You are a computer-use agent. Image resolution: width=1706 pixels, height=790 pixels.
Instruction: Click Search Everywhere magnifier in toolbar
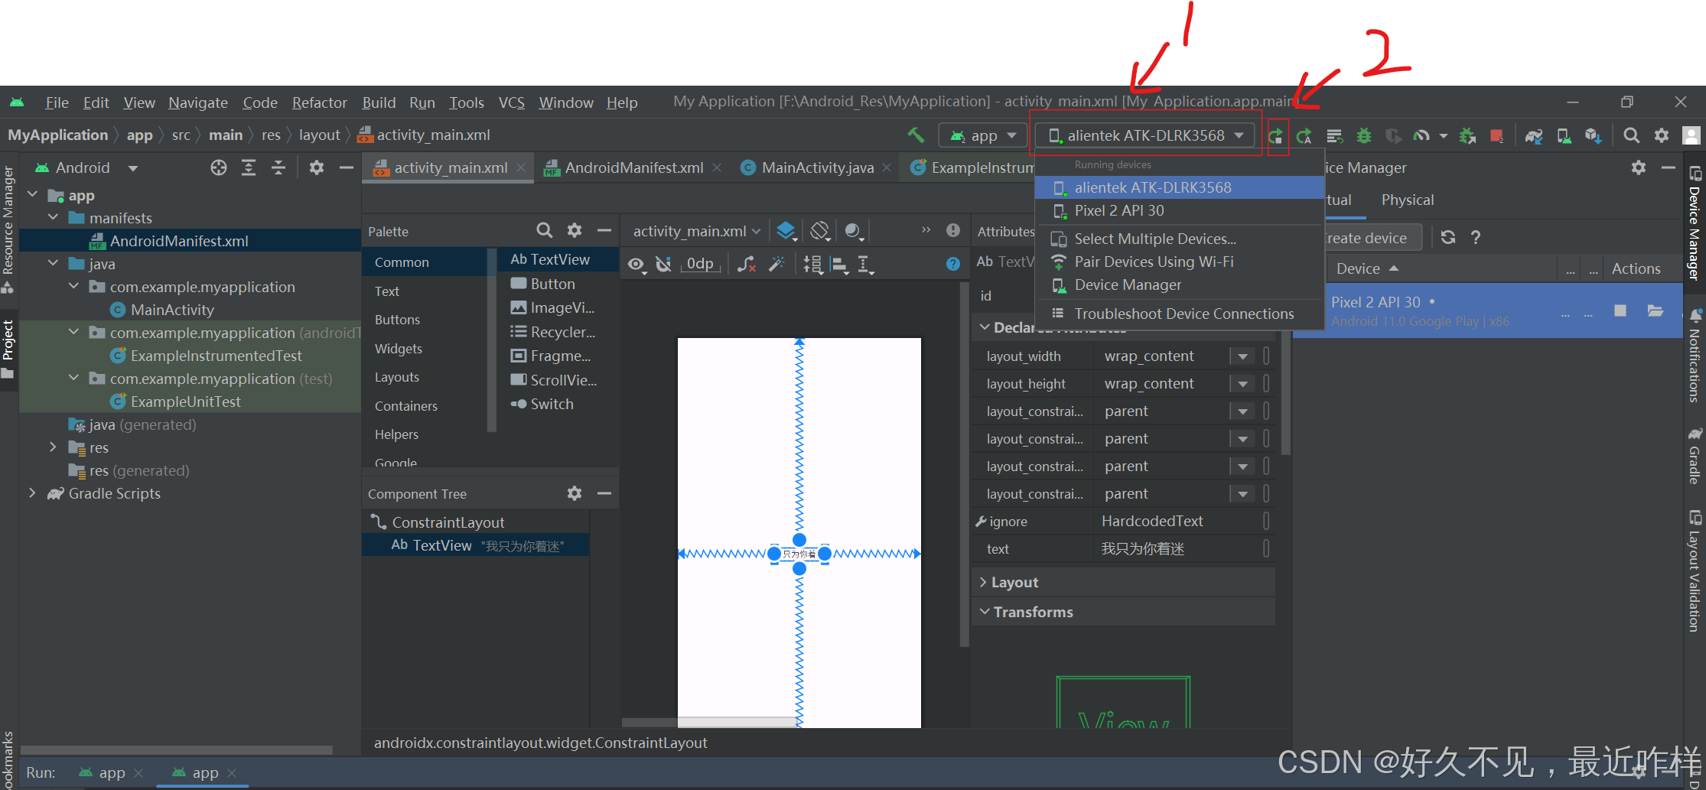pyautogui.click(x=1631, y=135)
